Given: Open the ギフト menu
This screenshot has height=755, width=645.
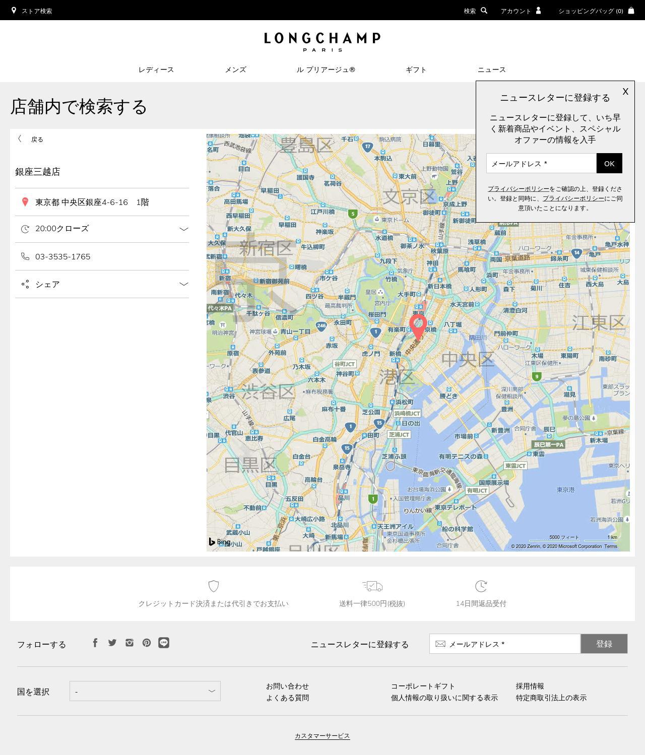Looking at the screenshot, I should coord(416,70).
